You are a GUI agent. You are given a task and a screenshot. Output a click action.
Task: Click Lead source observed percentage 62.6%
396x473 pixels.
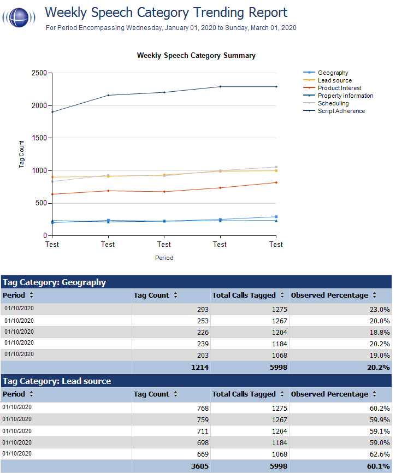[x=380, y=454]
